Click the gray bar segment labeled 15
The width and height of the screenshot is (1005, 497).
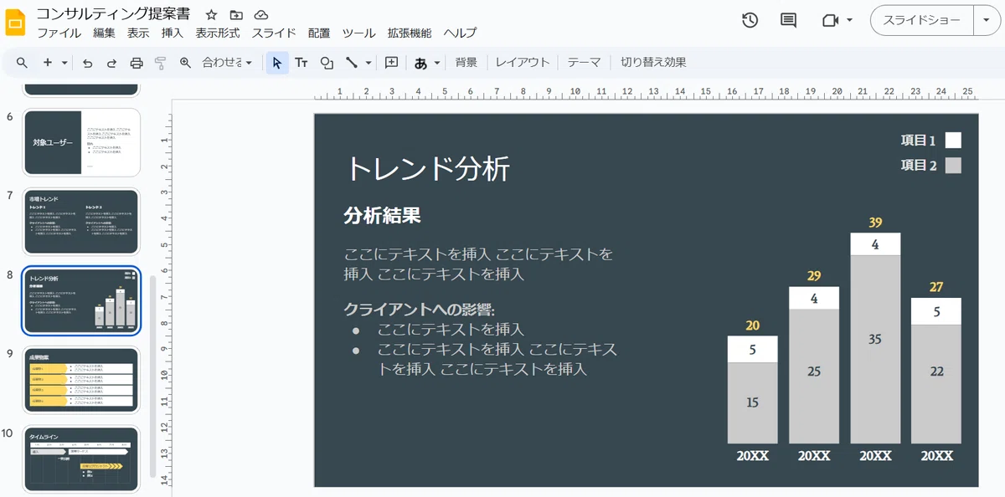pyautogui.click(x=752, y=402)
